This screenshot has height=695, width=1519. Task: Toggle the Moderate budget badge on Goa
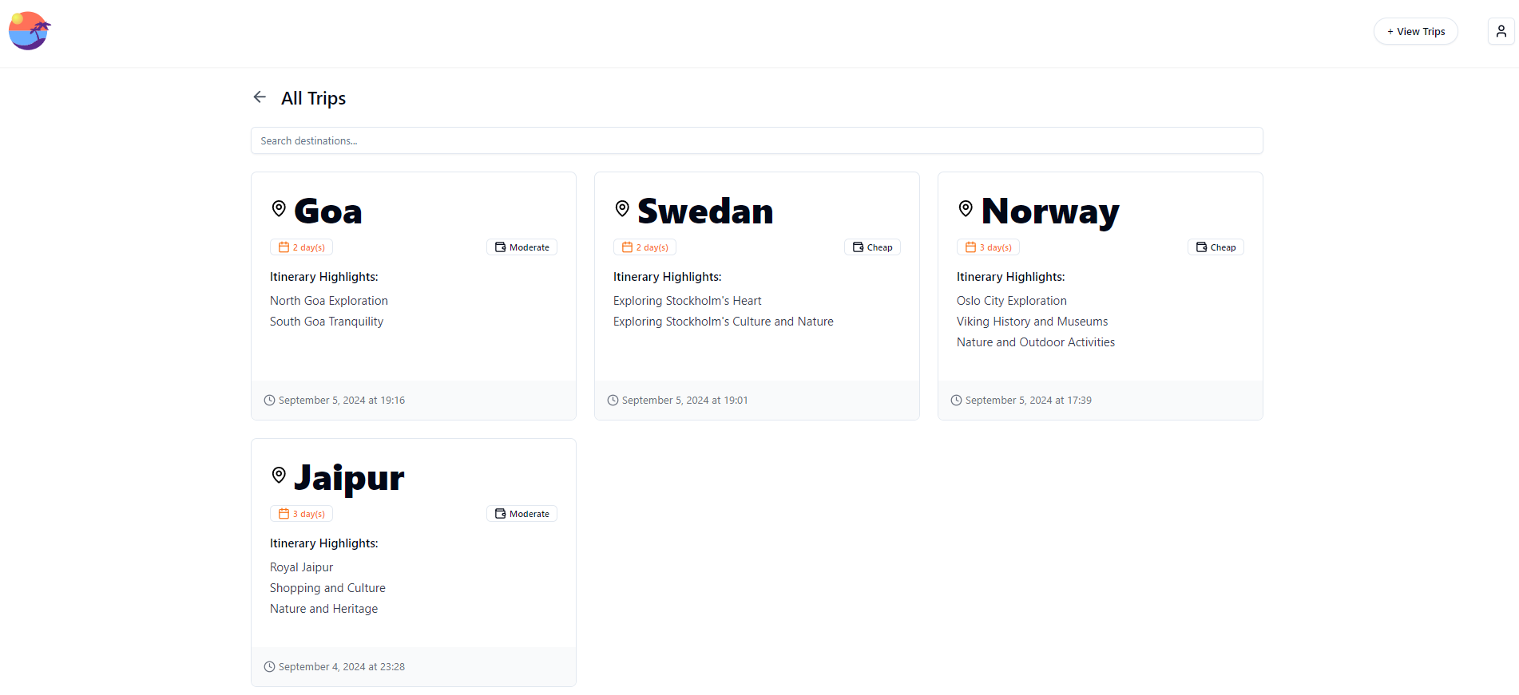[522, 247]
